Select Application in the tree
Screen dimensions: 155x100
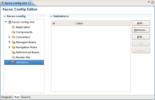(x=23, y=27)
